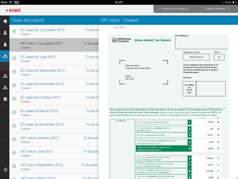Tap the Wi-Fi icon in status bar
The width and height of the screenshot is (238, 179).
pyautogui.click(x=10, y=2)
